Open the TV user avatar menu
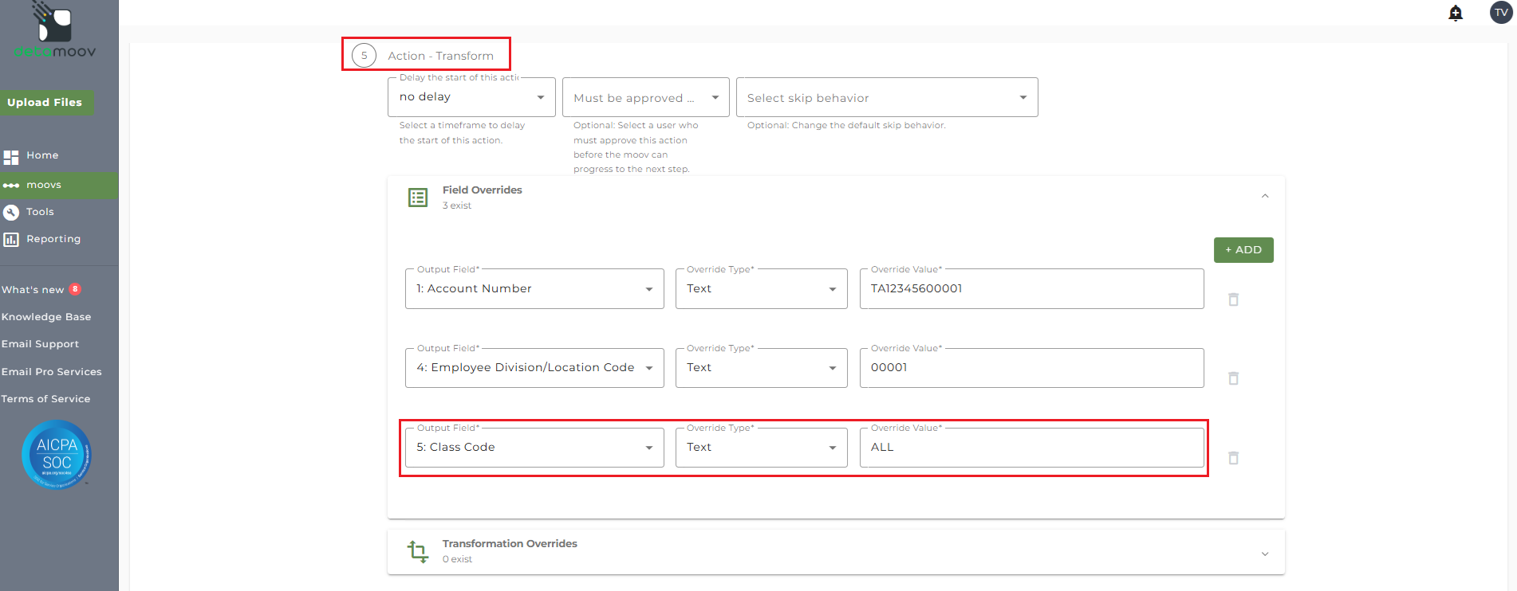The height and width of the screenshot is (591, 1517). tap(1501, 13)
